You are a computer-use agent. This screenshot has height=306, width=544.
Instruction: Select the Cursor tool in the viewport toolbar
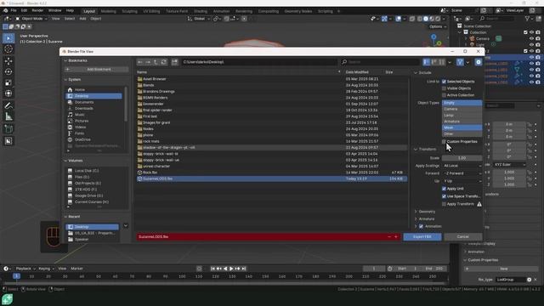(8, 49)
